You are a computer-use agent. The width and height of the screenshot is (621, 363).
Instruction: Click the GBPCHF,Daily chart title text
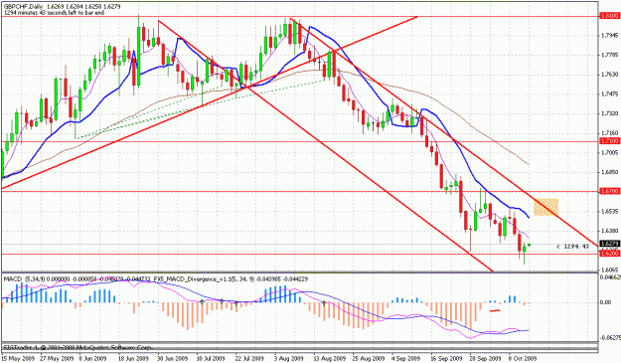coord(23,7)
